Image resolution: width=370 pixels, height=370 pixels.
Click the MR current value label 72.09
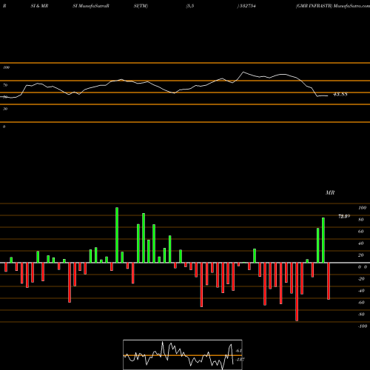point(344,216)
